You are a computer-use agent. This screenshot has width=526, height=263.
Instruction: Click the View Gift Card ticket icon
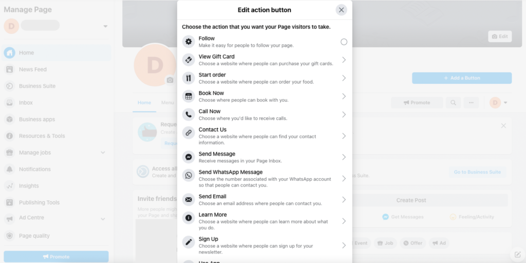(189, 60)
